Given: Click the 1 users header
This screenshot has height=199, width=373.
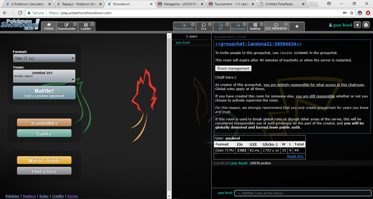Looking at the screenshot, I should coord(191,36).
